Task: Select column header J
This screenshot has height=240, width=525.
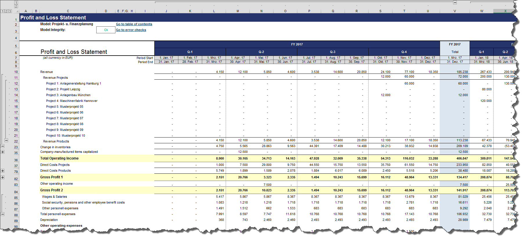Action: [x=166, y=11]
